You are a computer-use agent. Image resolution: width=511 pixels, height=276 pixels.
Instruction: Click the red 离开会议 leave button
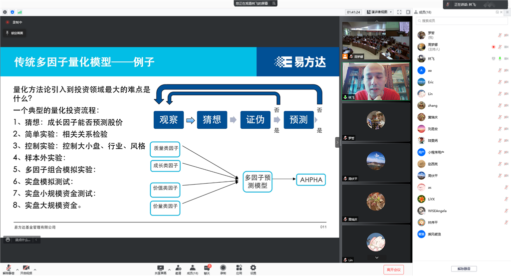[393, 270]
